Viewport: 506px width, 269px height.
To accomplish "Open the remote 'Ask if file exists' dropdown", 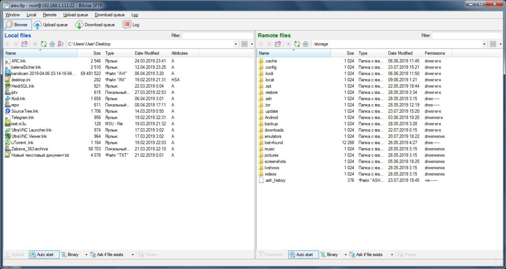I will point(392,255).
